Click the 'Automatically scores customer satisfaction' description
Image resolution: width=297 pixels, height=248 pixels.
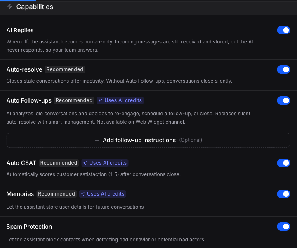(x=94, y=174)
